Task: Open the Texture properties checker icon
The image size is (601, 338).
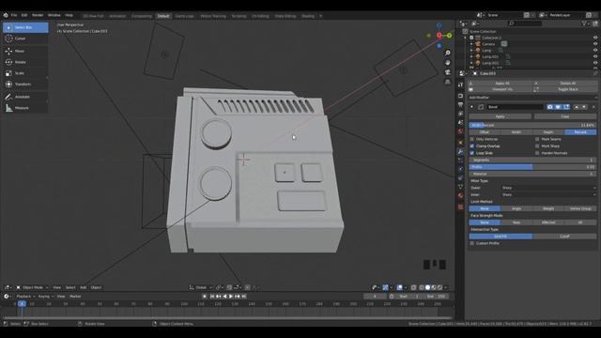Action: tap(461, 207)
